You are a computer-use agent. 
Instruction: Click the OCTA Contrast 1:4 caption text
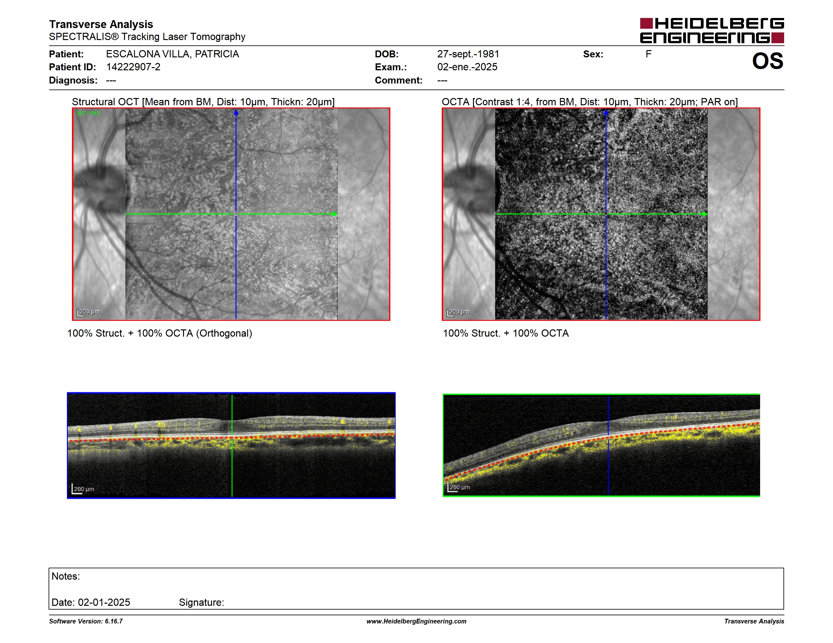pyautogui.click(x=590, y=102)
